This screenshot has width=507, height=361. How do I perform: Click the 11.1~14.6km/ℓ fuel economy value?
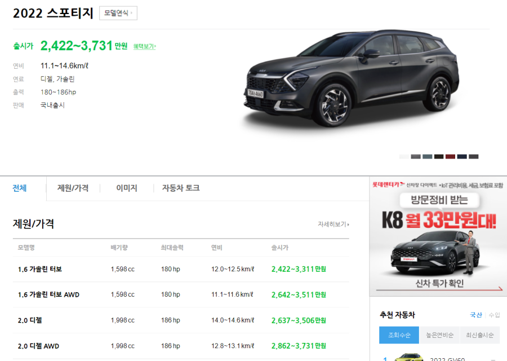coord(64,66)
